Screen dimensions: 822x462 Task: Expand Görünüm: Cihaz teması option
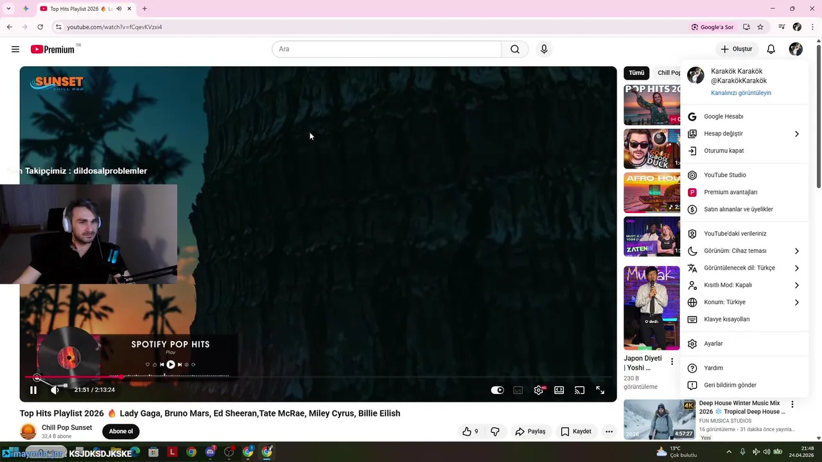744,251
